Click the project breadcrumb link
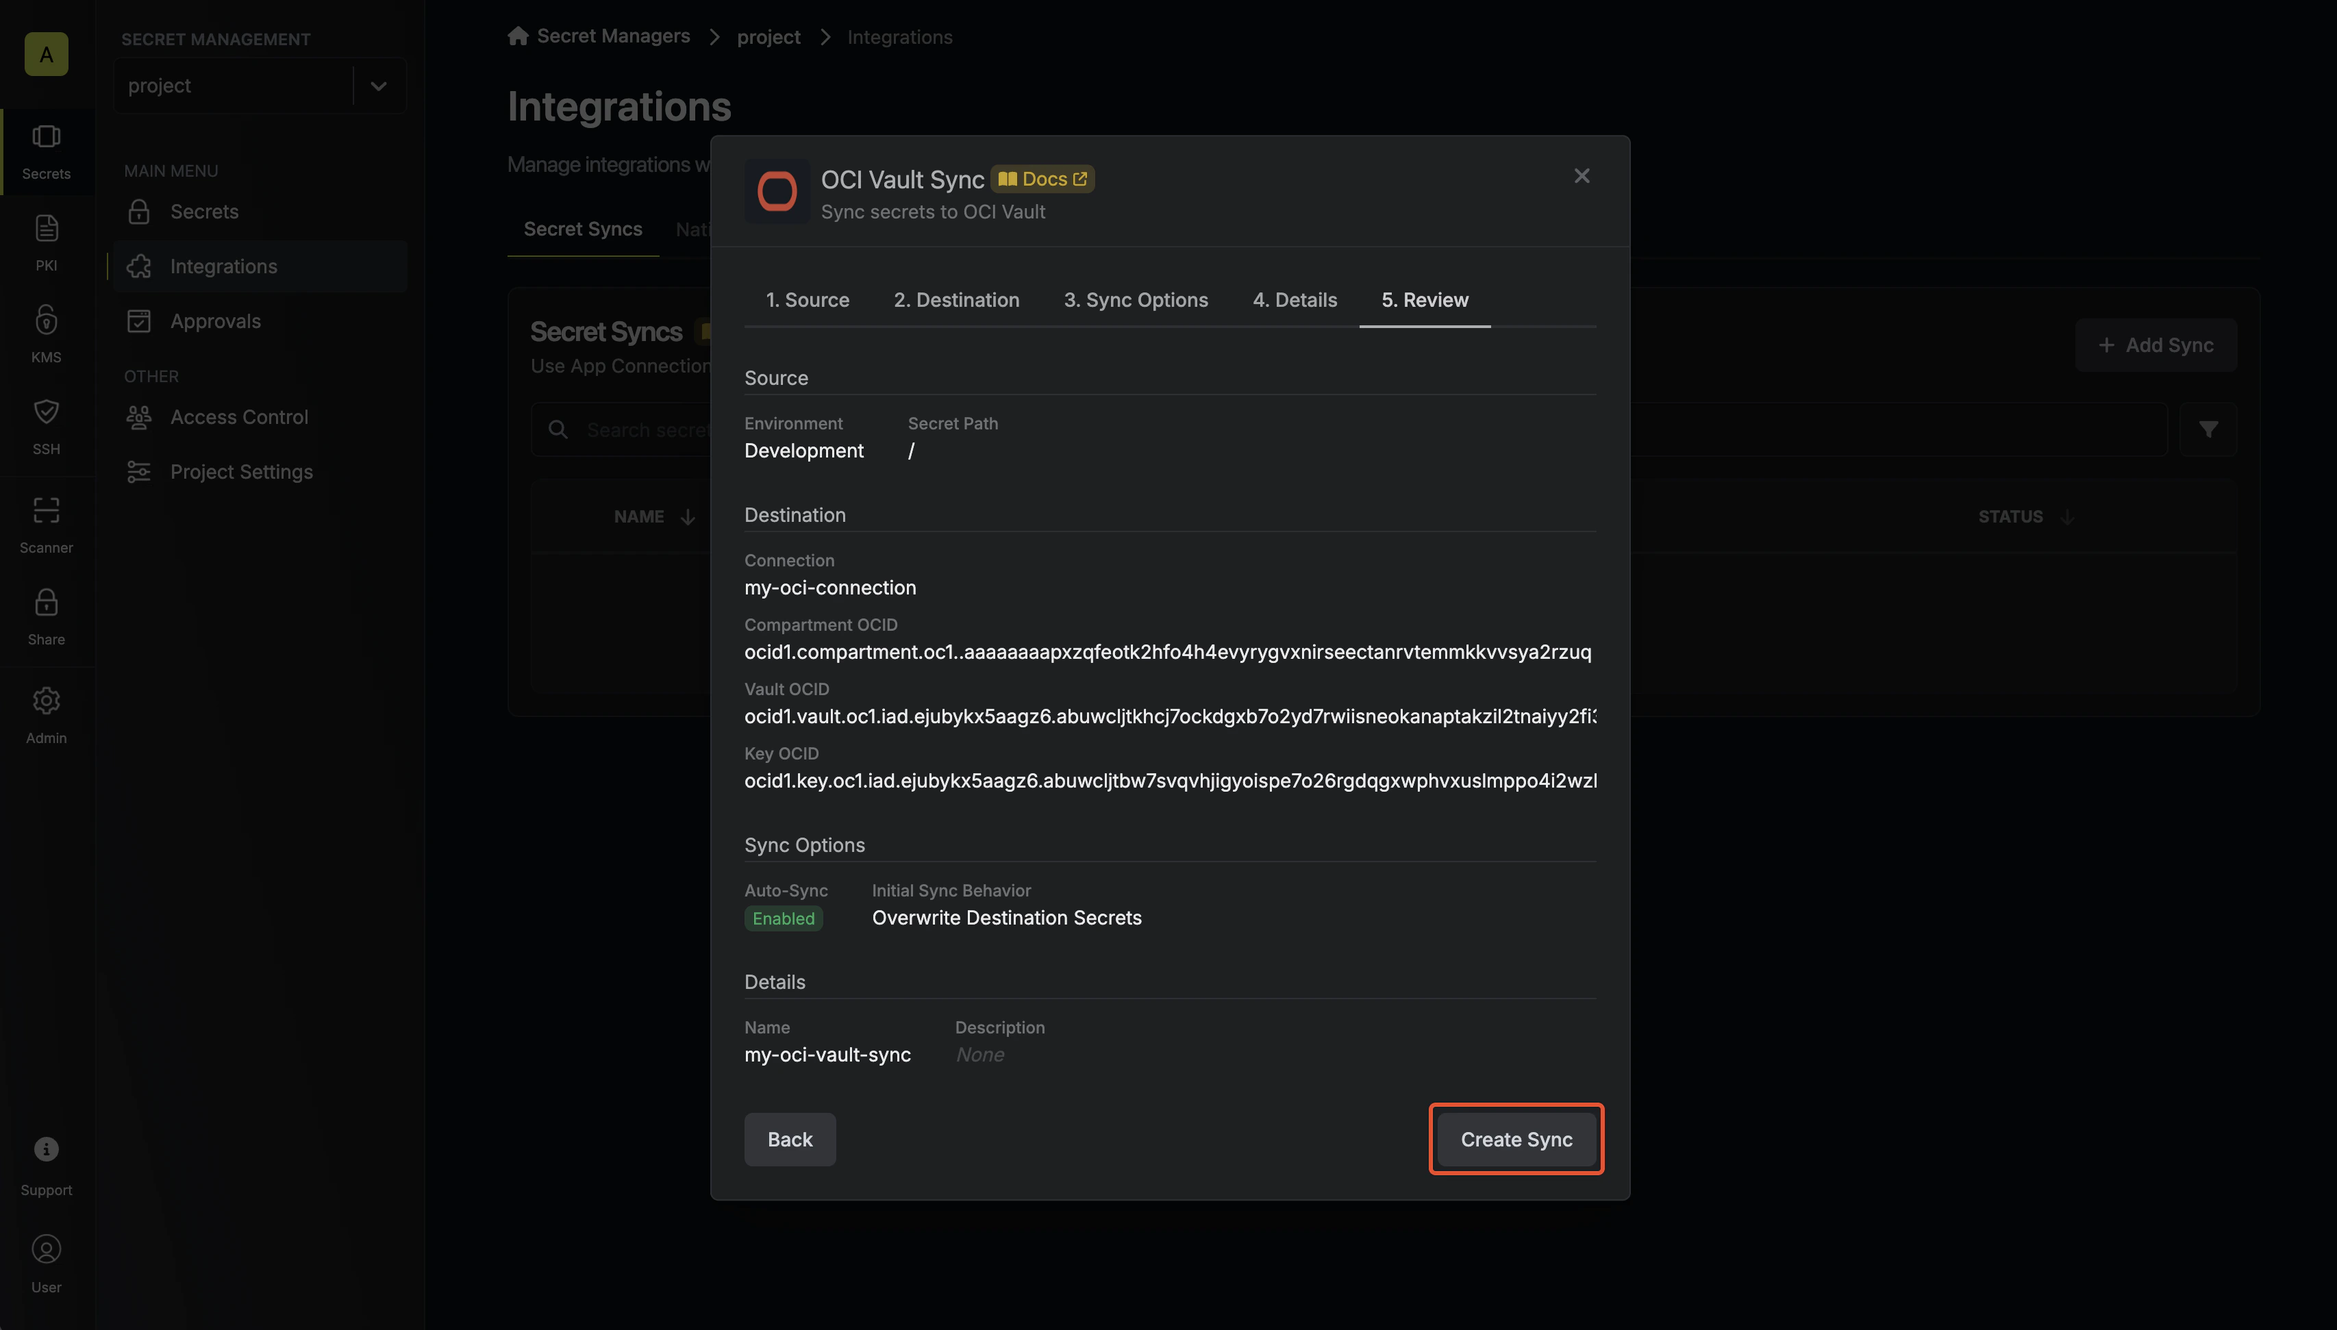 pyautogui.click(x=768, y=36)
